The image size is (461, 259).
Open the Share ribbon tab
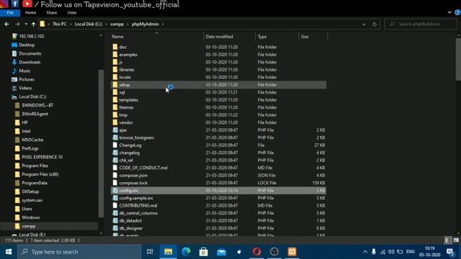[51, 13]
